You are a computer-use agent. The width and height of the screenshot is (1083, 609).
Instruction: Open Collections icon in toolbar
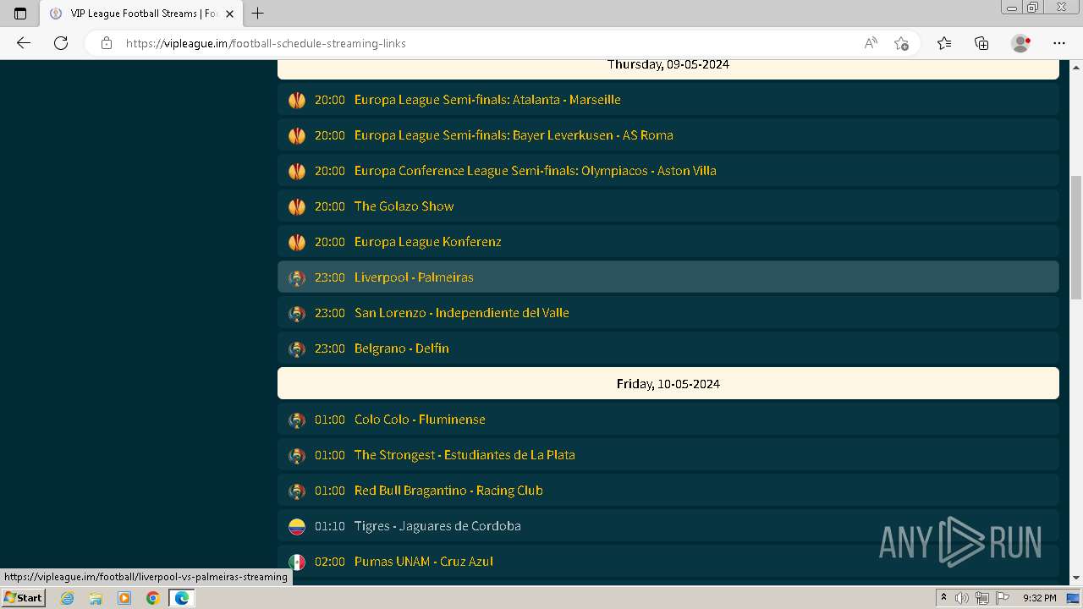981,43
